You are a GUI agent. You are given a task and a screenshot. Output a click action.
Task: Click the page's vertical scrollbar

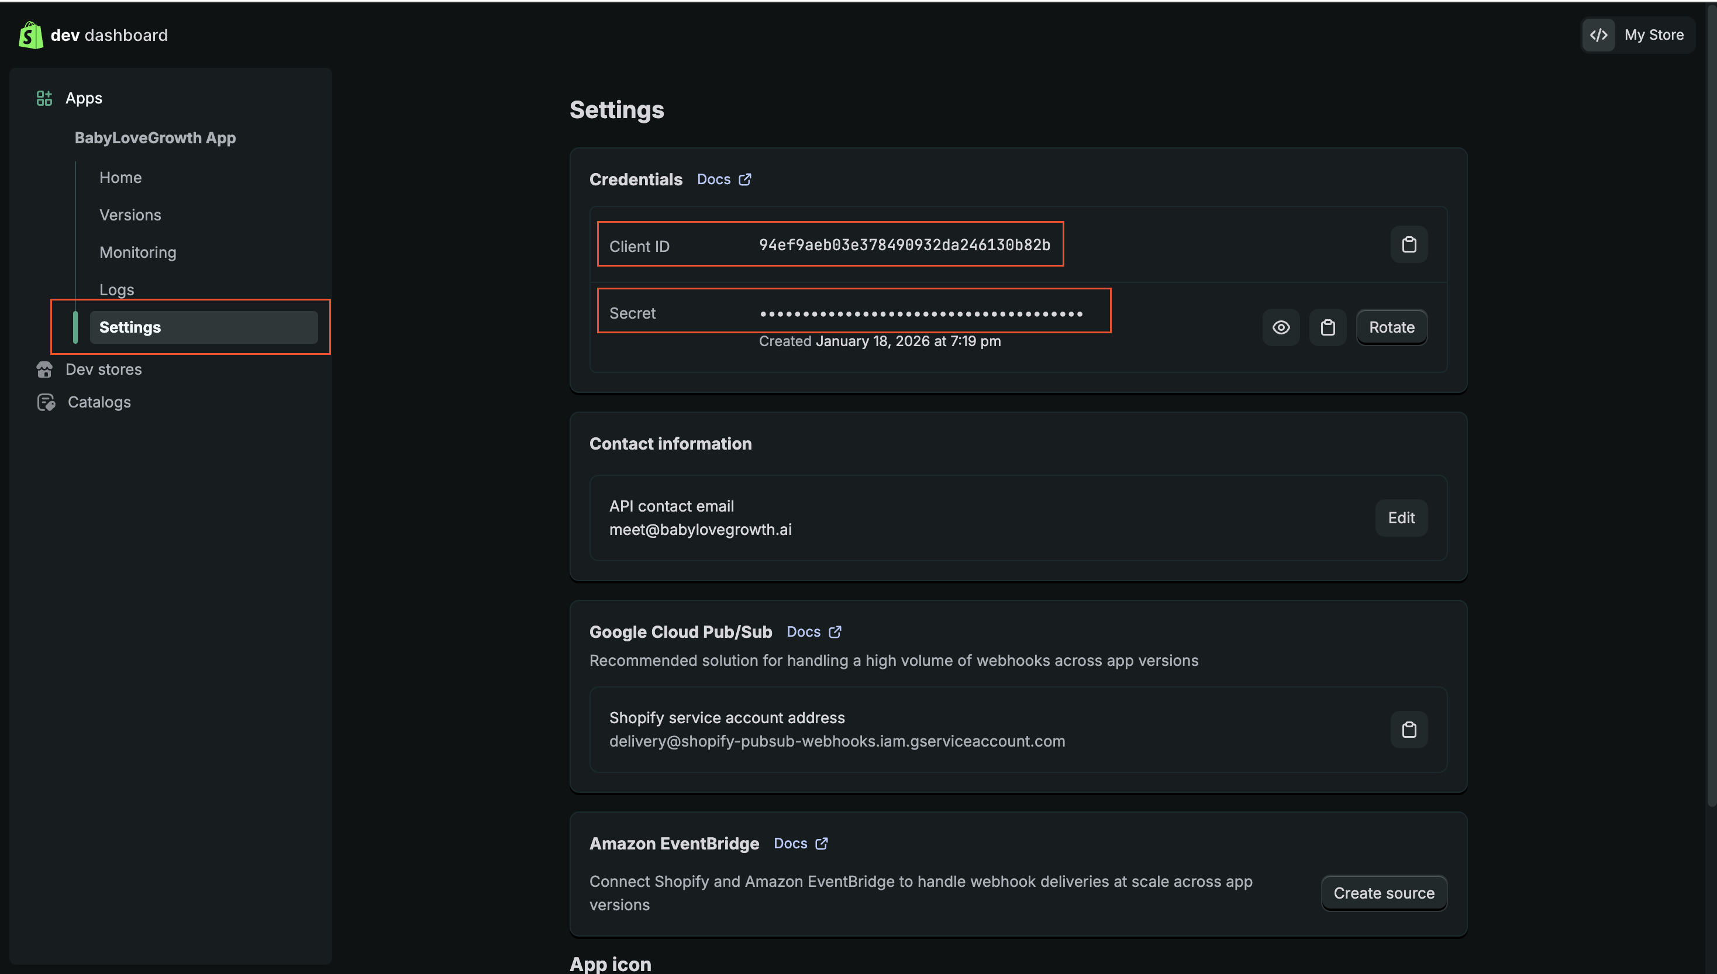[x=1711, y=402]
